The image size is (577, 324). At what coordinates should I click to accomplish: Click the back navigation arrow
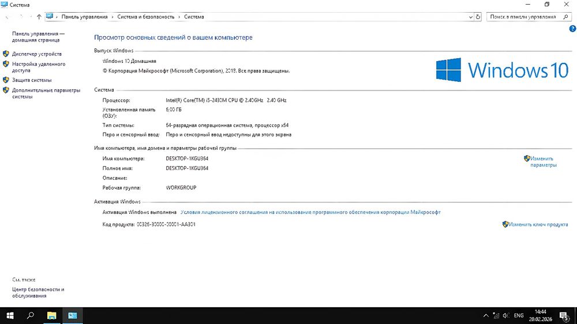7,17
